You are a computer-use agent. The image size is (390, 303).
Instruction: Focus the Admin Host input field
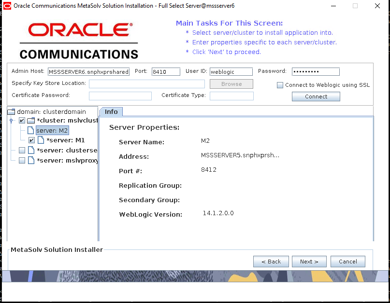[88, 72]
